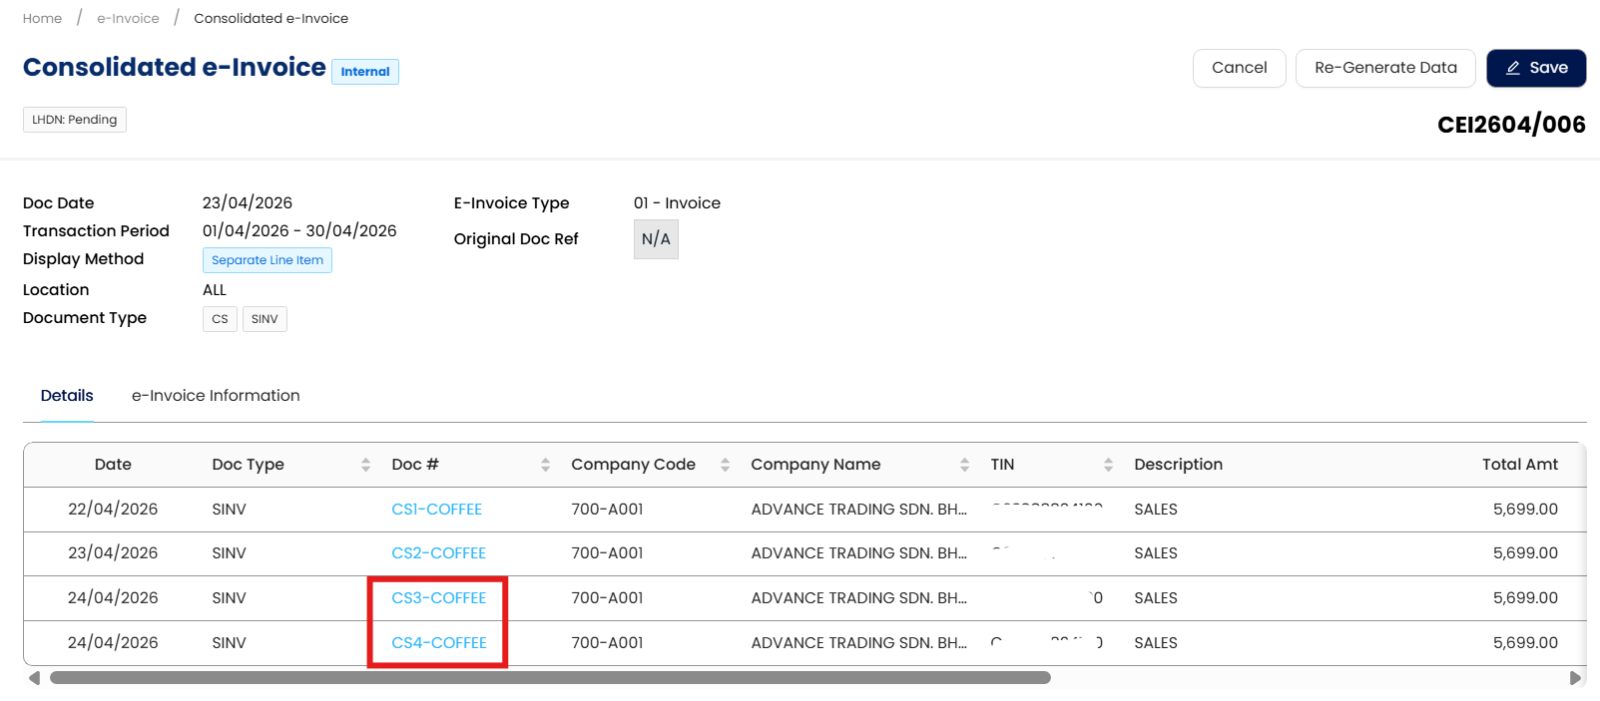Click the Save button
Image resolution: width=1600 pixels, height=701 pixels.
tap(1535, 68)
